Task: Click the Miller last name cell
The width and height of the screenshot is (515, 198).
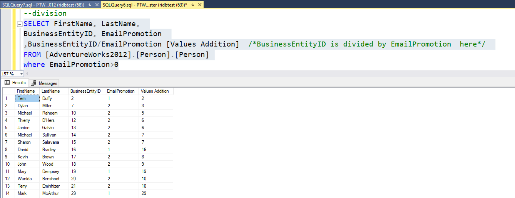Action: [x=54, y=106]
